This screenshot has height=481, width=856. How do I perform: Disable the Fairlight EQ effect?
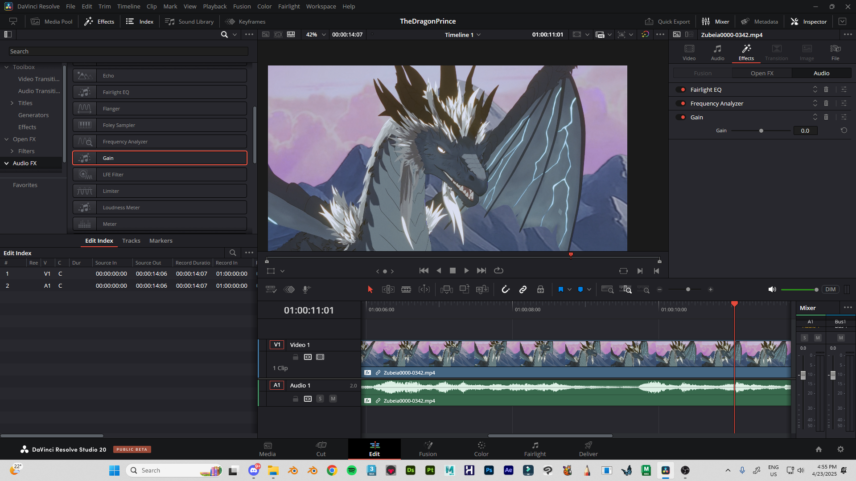click(x=681, y=90)
